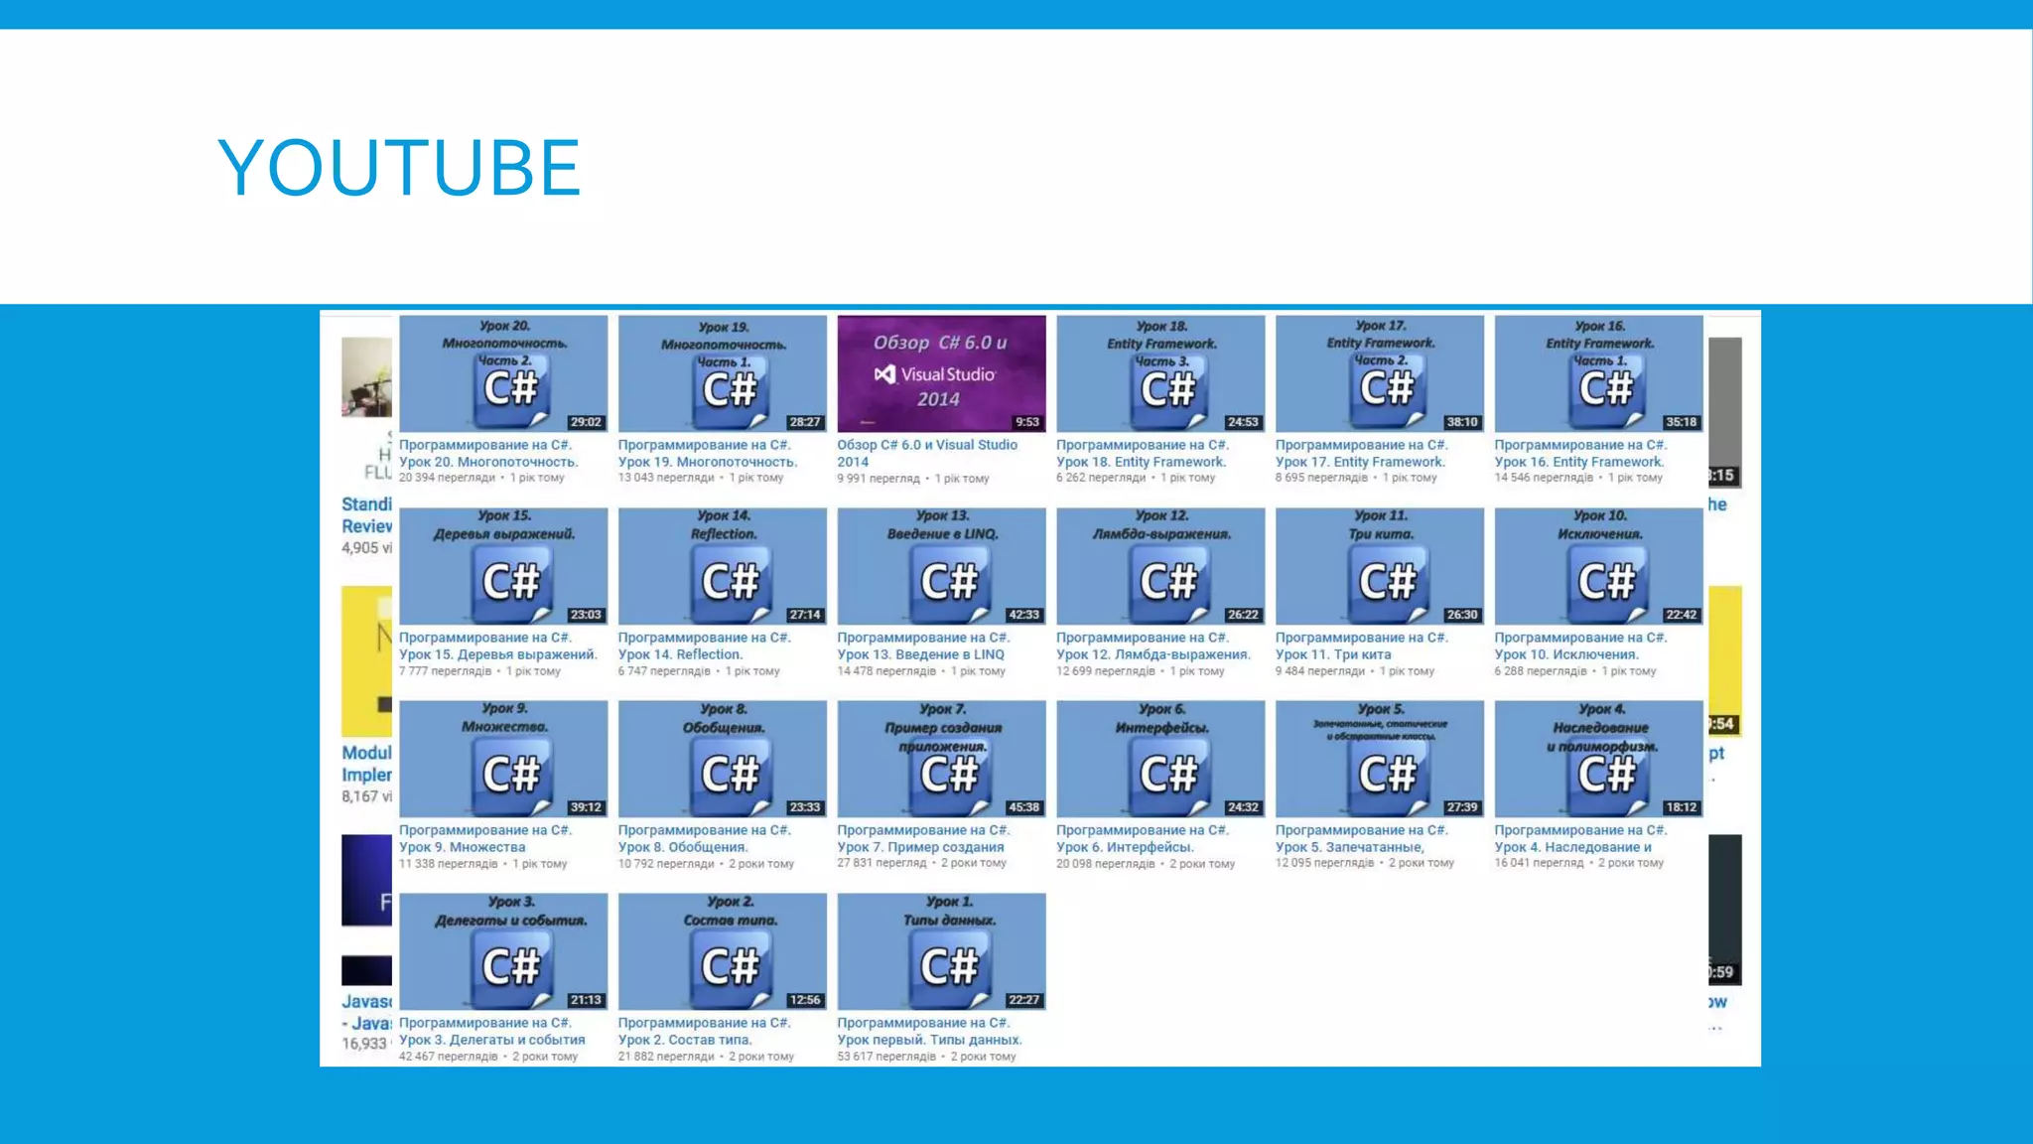Viewport: 2033px width, 1144px height.
Task: Open the Обзор C# 6.0 Visual Studio thumbnail
Action: (x=941, y=373)
